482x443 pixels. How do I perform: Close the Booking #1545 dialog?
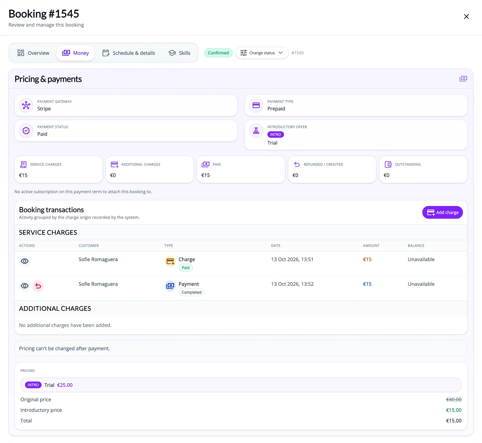pos(466,17)
